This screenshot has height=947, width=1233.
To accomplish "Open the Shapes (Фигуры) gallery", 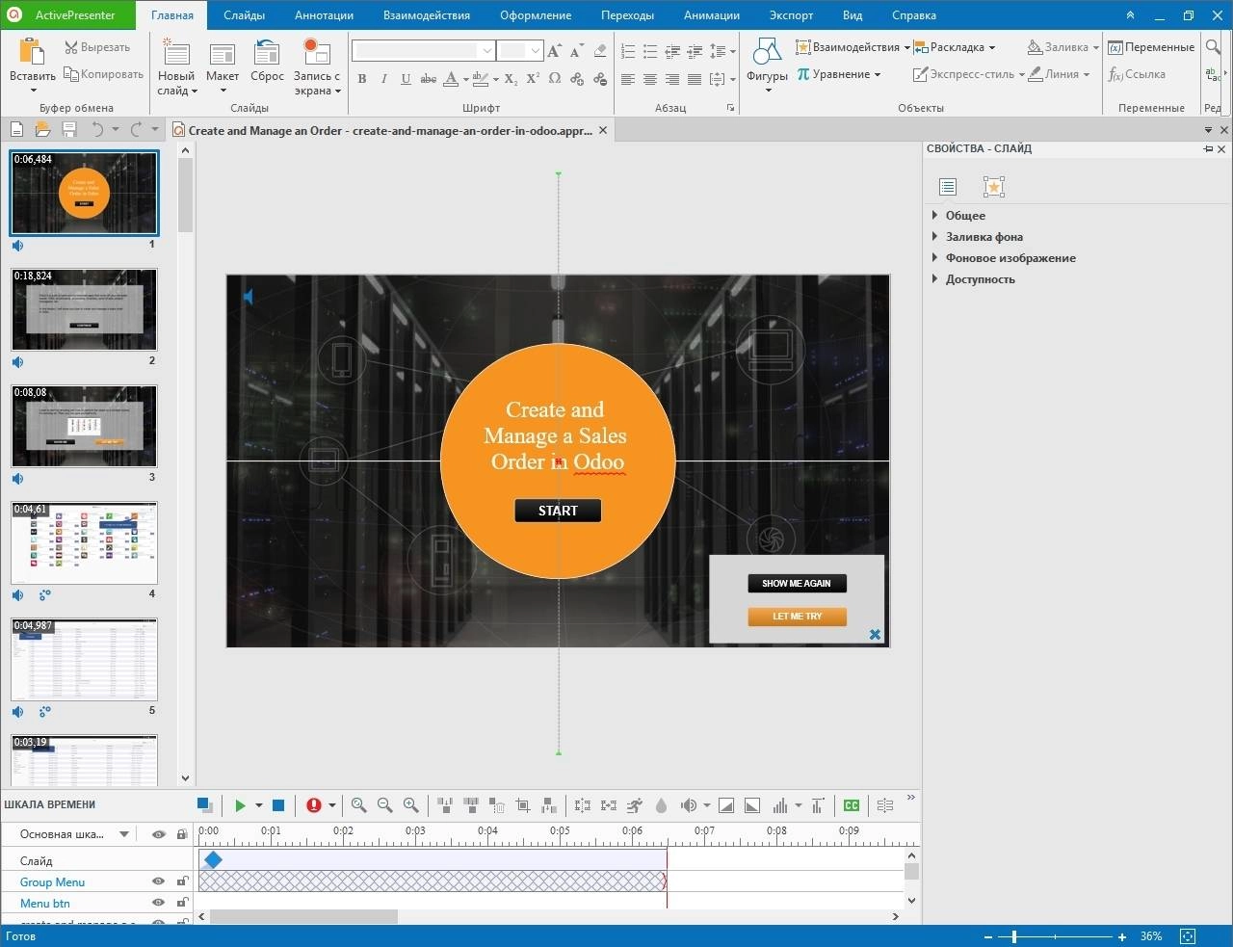I will pyautogui.click(x=768, y=64).
